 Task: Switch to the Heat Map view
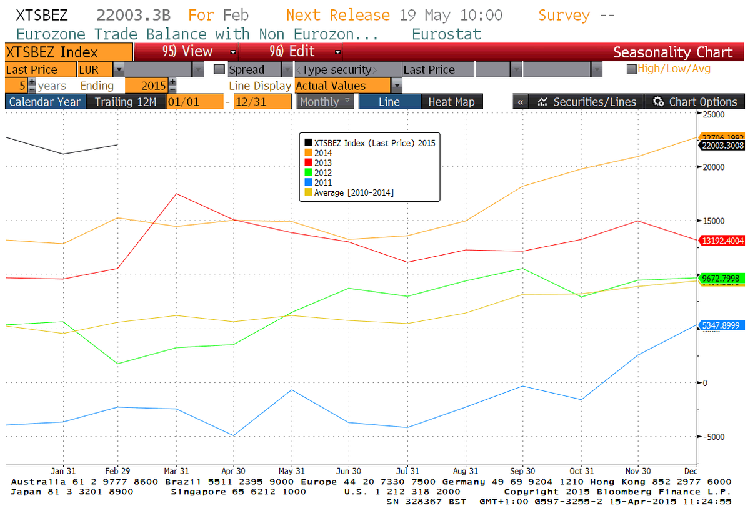451,102
